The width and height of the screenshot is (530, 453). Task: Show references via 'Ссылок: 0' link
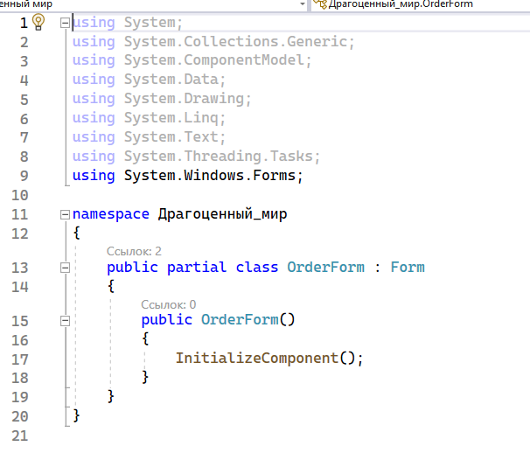click(x=168, y=304)
